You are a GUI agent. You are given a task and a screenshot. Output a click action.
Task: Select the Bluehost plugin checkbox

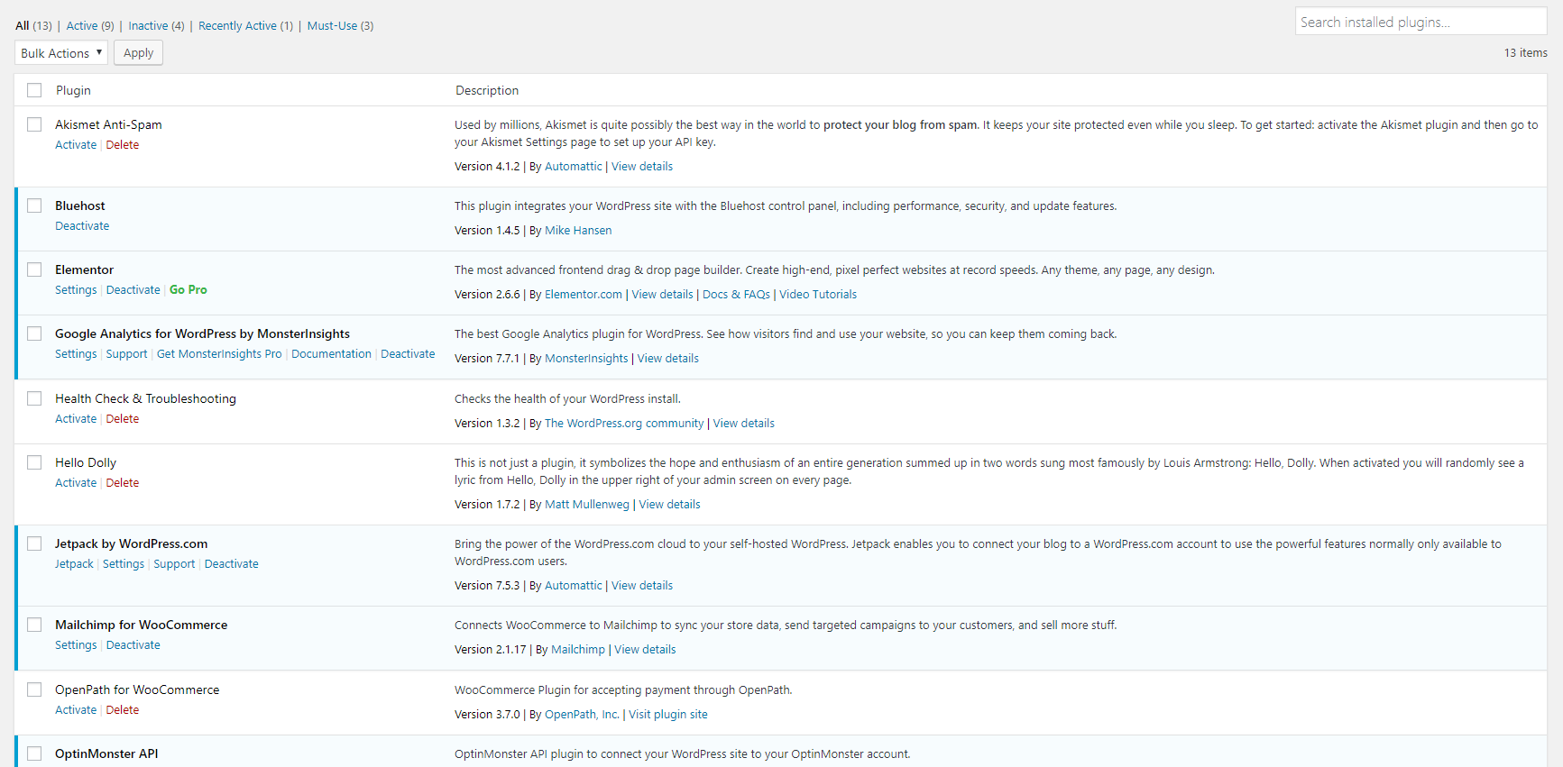click(x=34, y=205)
